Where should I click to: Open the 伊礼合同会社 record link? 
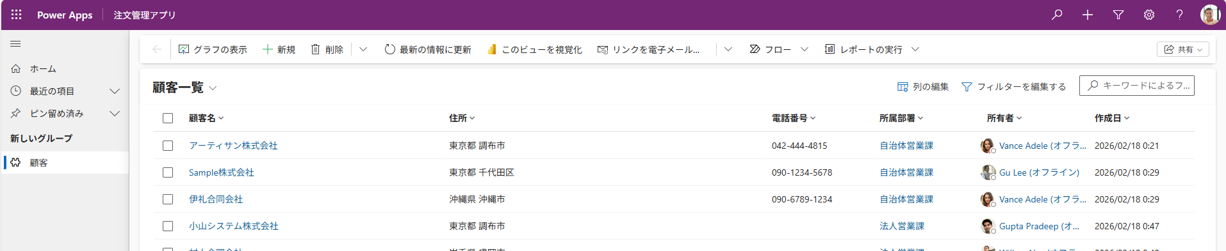tap(216, 199)
